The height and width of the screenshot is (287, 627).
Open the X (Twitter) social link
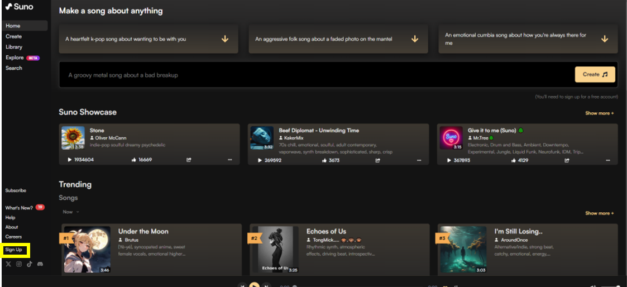click(8, 264)
